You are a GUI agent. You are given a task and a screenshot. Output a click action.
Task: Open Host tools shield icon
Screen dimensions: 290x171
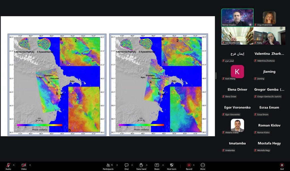coord(171,165)
